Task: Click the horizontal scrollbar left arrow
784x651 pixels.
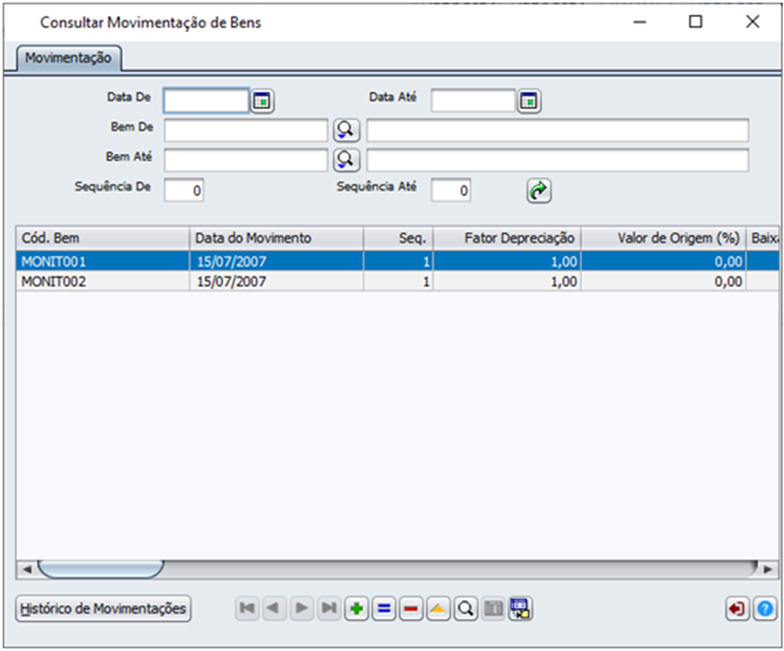Action: [x=26, y=570]
